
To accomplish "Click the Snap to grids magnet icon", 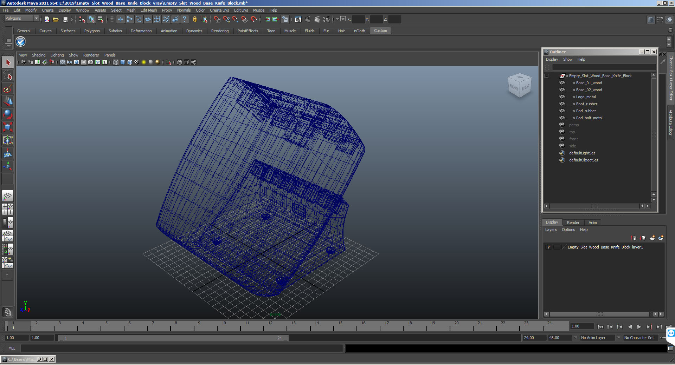I will (x=217, y=19).
